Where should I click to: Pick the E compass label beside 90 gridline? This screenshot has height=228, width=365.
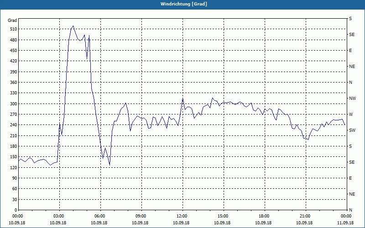[350, 178]
